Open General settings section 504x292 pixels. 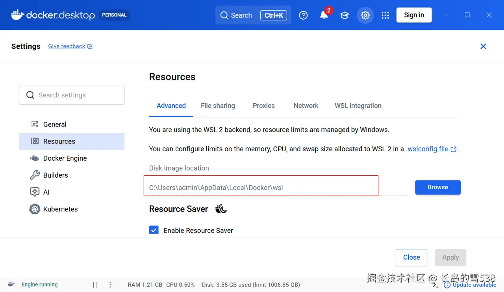[x=72, y=124]
